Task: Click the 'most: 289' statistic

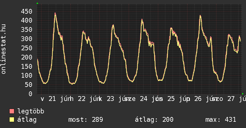Action: click(x=86, y=120)
